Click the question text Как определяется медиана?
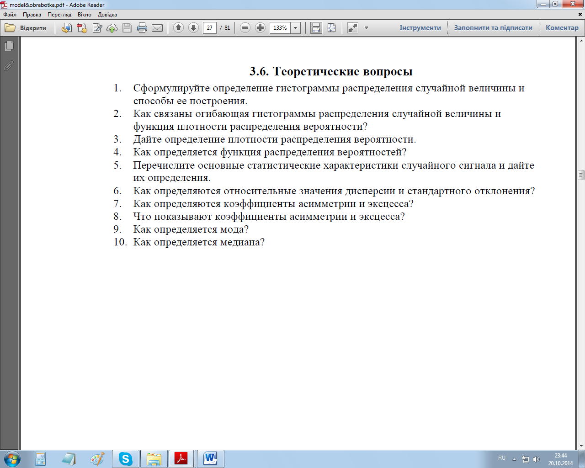The width and height of the screenshot is (585, 468). (x=199, y=242)
